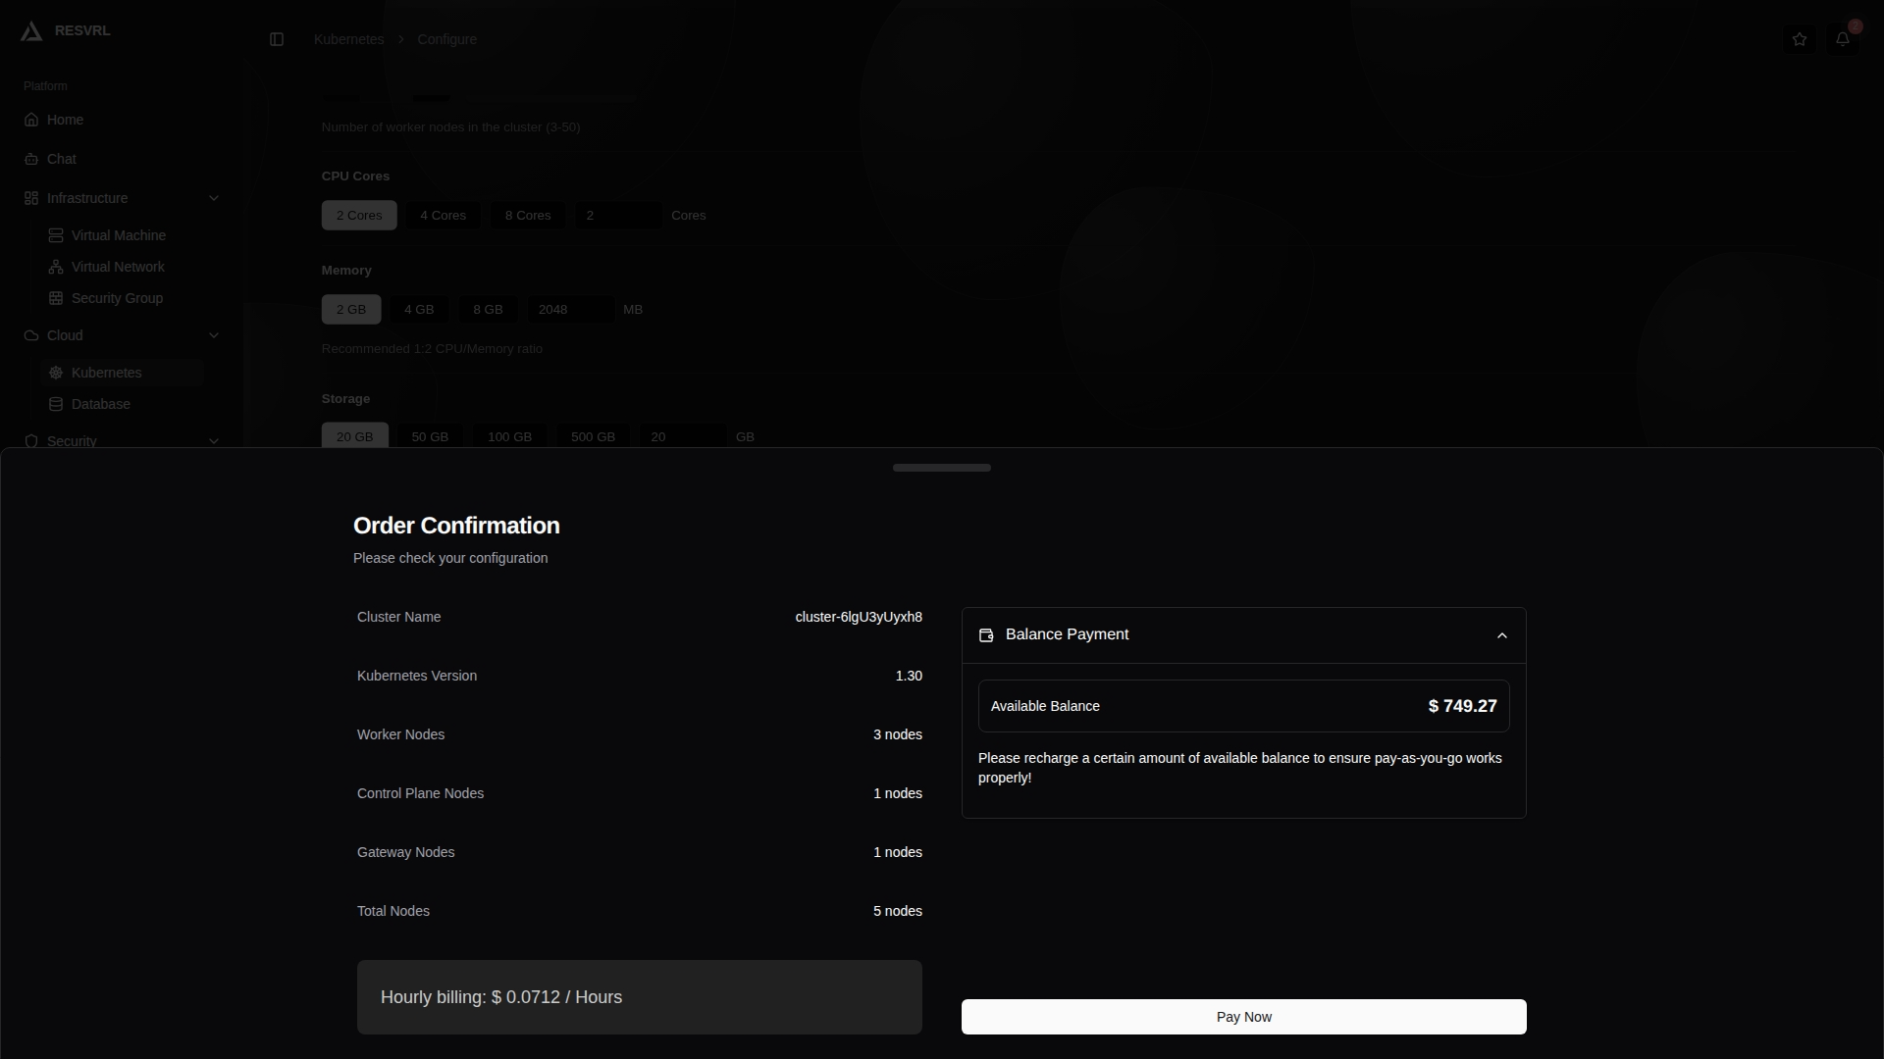Select 100 GB storage option
This screenshot has height=1059, width=1884.
coord(510,436)
